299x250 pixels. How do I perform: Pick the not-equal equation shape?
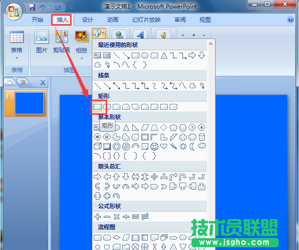tap(145, 217)
